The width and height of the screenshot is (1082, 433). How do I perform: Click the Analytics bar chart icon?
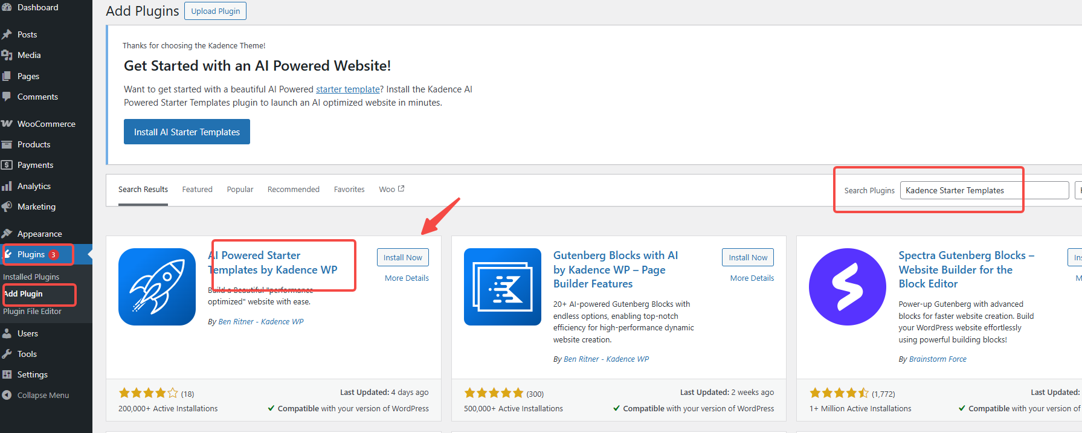7,186
